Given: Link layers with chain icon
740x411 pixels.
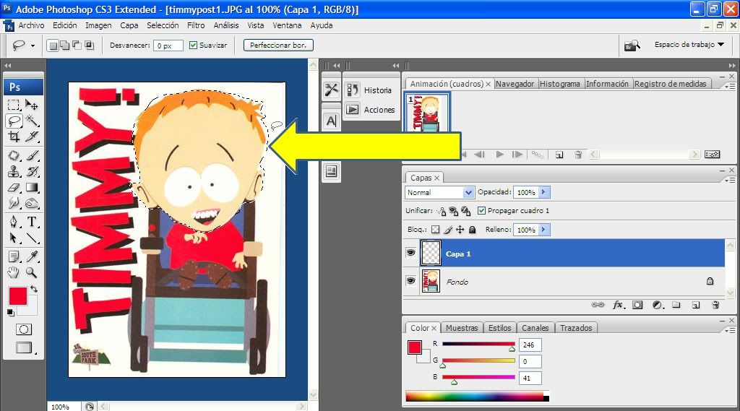Looking at the screenshot, I should pyautogui.click(x=598, y=305).
